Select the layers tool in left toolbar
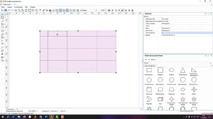The height and width of the screenshot is (119, 213). point(2,57)
